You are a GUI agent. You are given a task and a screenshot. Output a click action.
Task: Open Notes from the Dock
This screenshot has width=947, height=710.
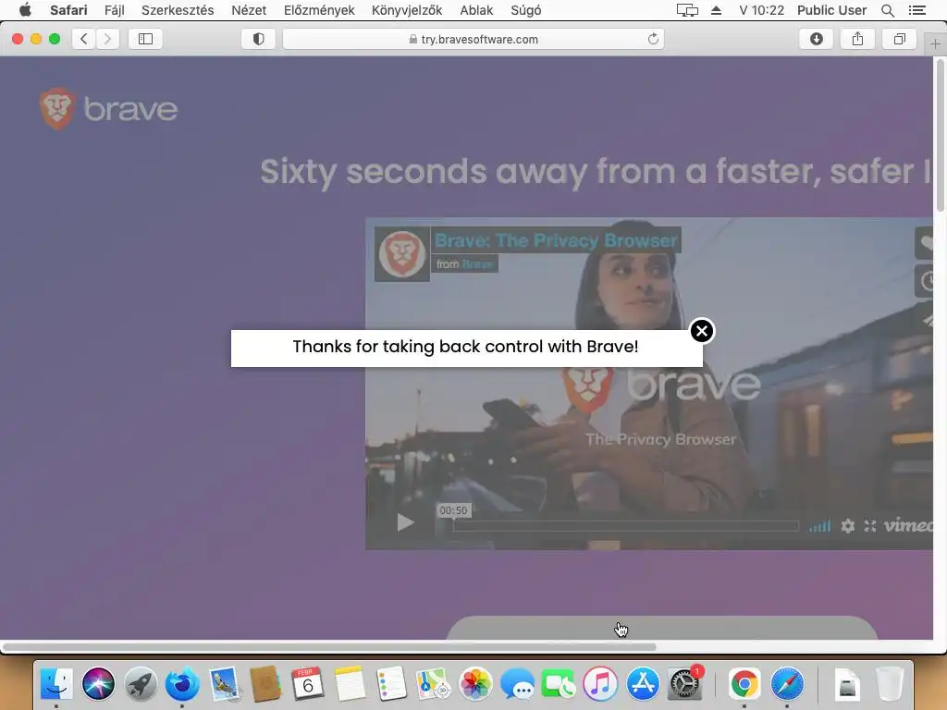(x=350, y=684)
